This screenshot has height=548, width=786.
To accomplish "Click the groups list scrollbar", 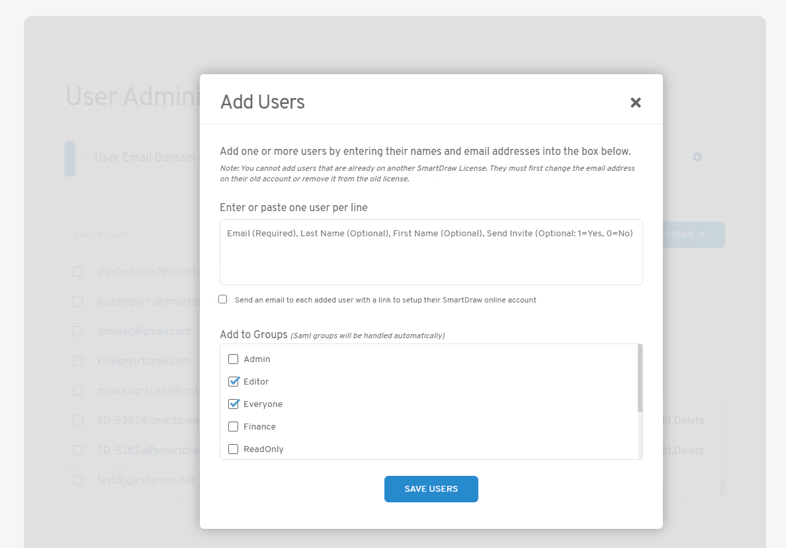I will pyautogui.click(x=639, y=379).
